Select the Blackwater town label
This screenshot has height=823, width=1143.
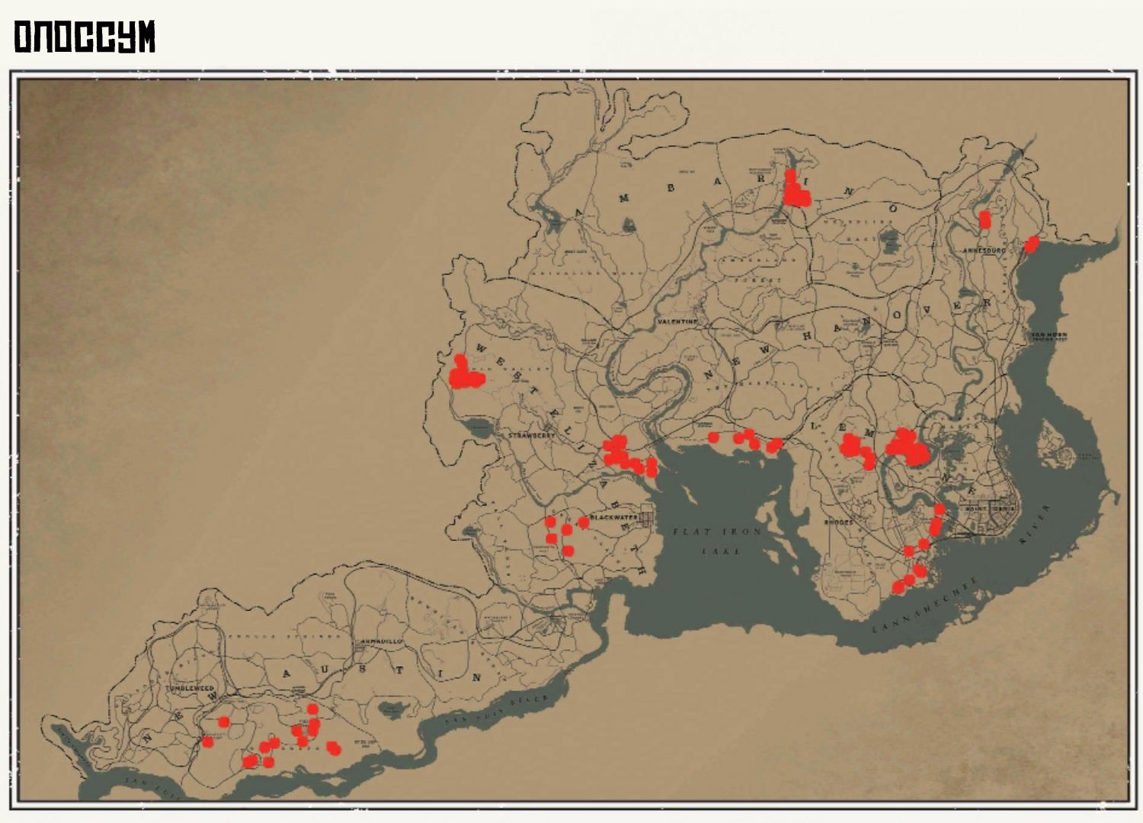(x=614, y=517)
